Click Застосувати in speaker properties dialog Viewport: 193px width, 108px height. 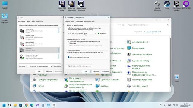[105, 71]
